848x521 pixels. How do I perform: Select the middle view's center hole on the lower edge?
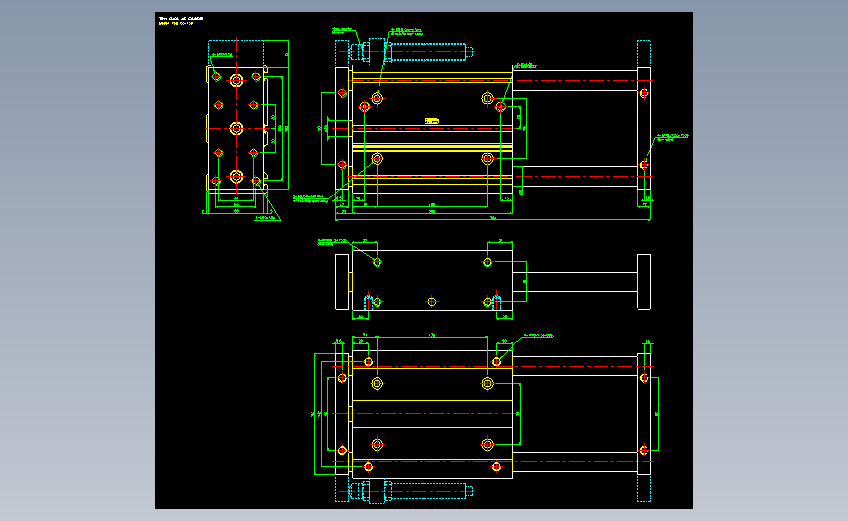[x=432, y=302]
